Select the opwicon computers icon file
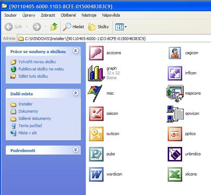 tap(175, 114)
